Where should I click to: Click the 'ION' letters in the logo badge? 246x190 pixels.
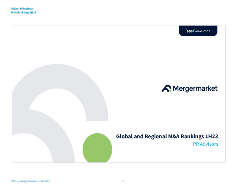tap(190, 31)
